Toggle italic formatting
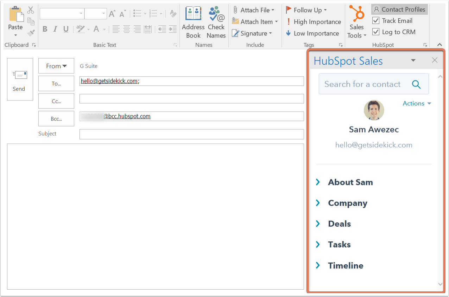Viewport: 449px width, 297px height. click(x=55, y=29)
